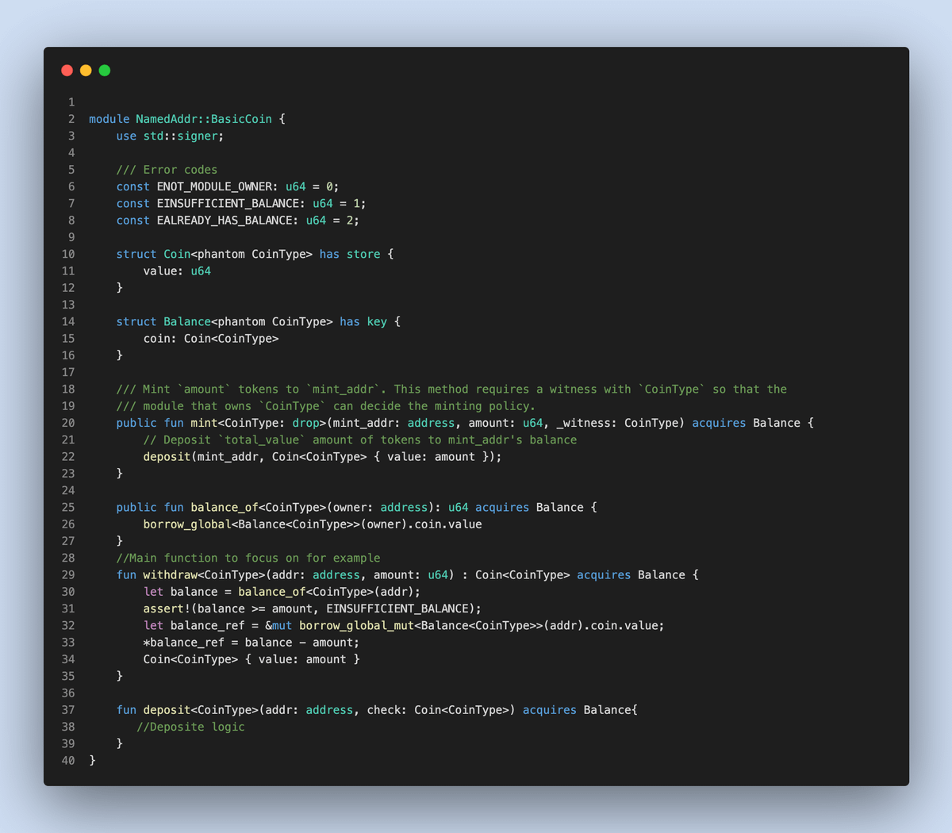The image size is (952, 833).
Task: Click the balance_of function name on line 25
Action: [225, 508]
